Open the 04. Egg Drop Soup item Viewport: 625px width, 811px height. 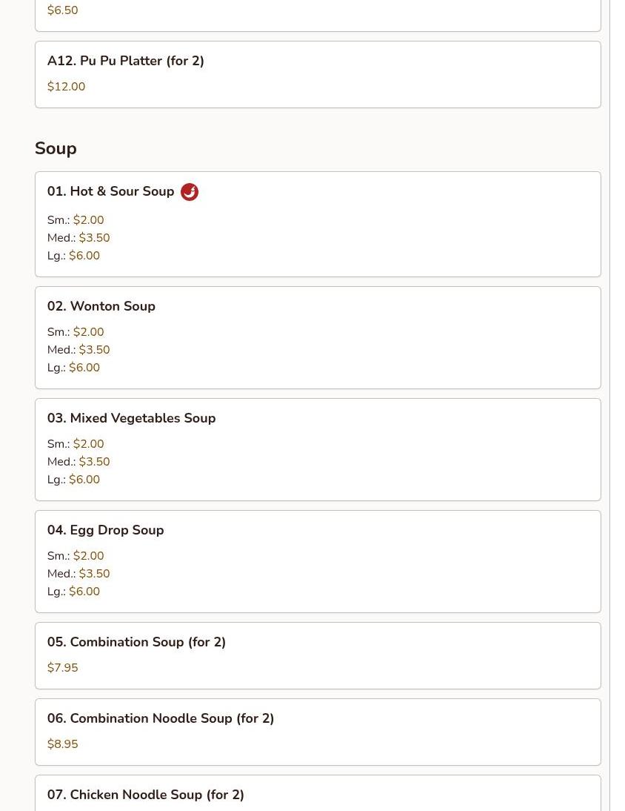click(x=318, y=562)
